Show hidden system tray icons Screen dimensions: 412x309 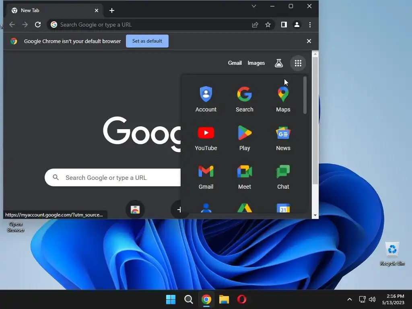tap(350, 299)
